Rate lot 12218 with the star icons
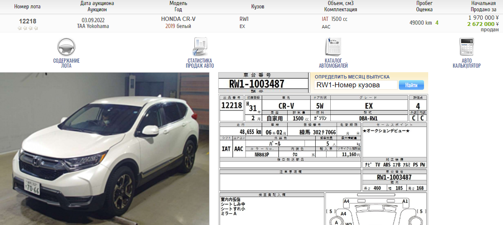Image resolution: width=503 pixels, height=225 pixels. coord(28,28)
